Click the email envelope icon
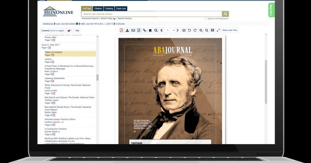311x163 pixels. [133, 30]
